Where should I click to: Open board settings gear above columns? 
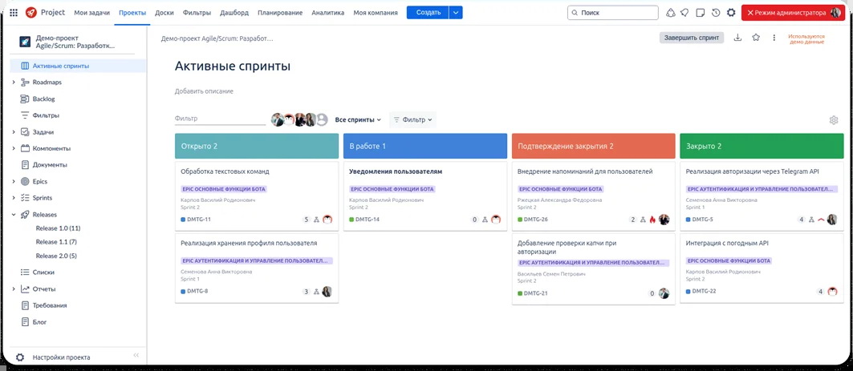coord(834,120)
